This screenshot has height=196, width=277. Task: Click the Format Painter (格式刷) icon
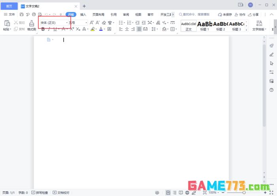point(32,23)
